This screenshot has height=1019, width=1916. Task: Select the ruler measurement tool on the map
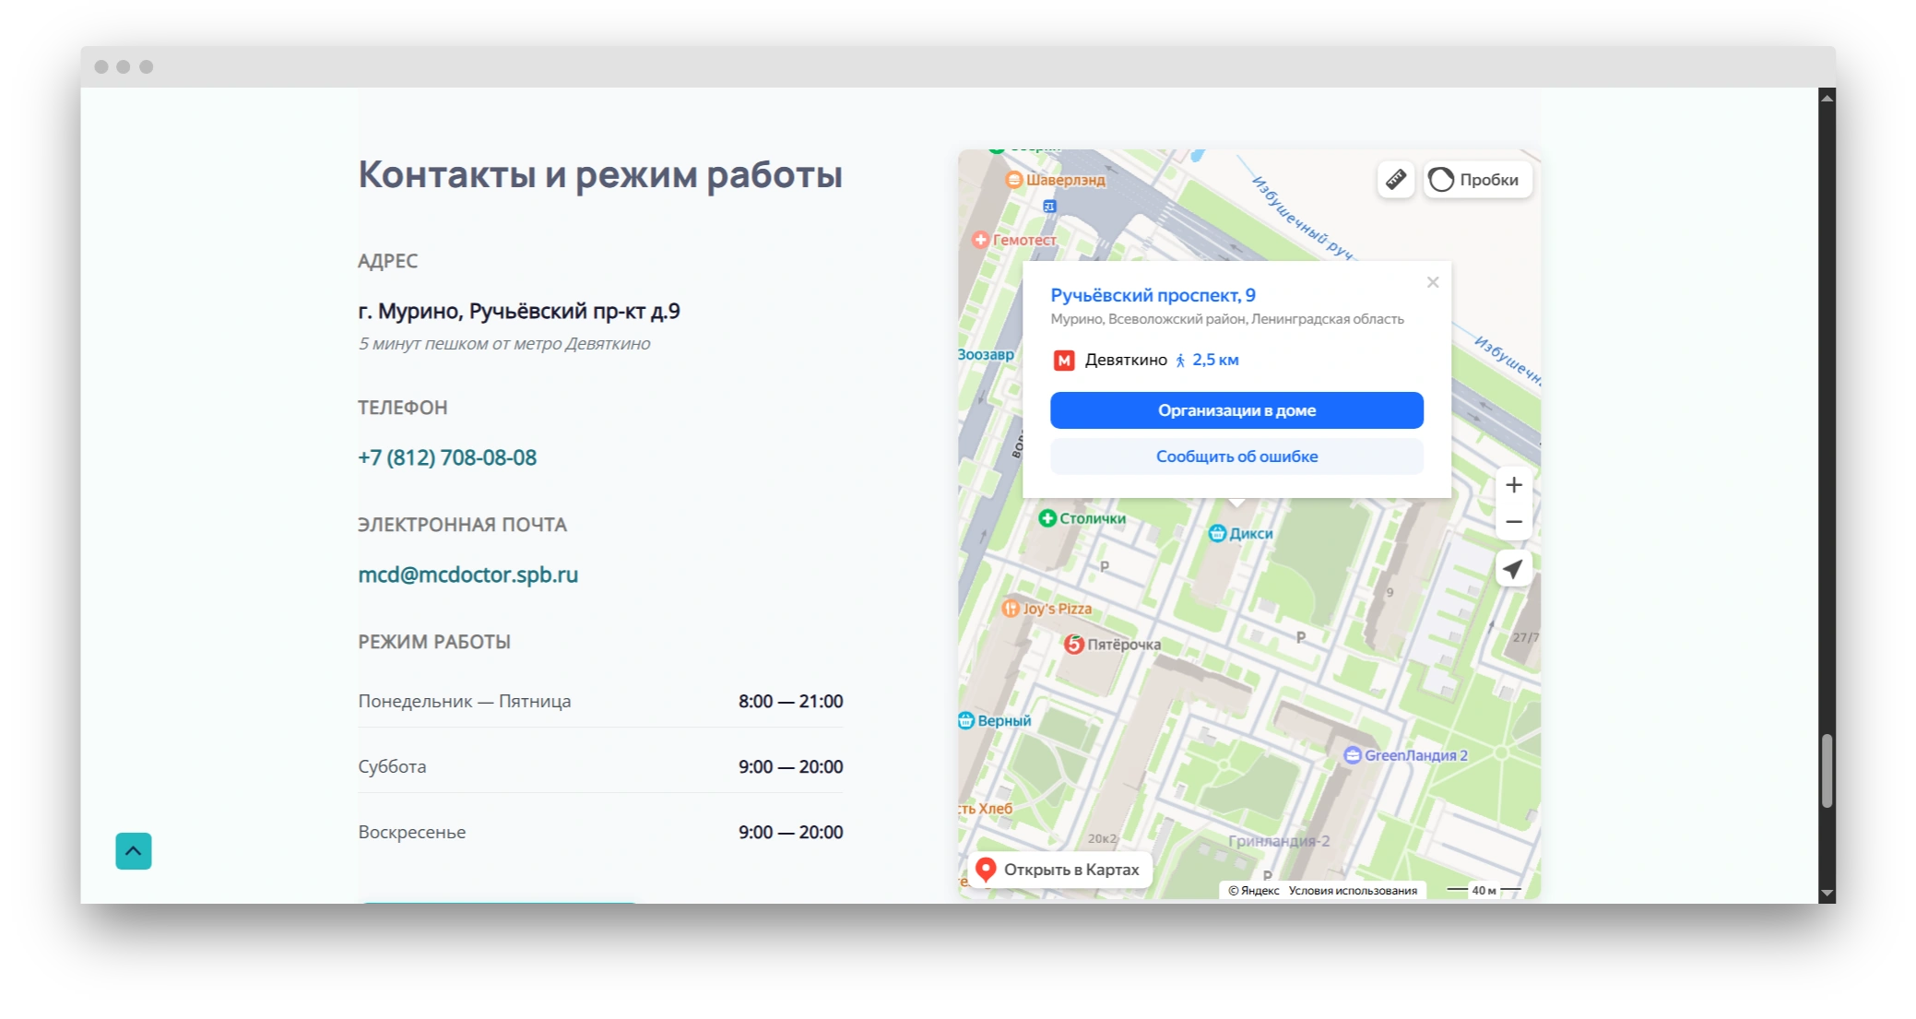click(x=1395, y=179)
